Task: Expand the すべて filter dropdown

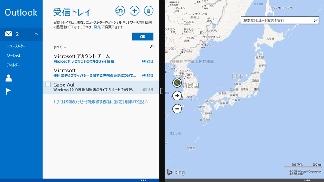Action: tap(60, 47)
